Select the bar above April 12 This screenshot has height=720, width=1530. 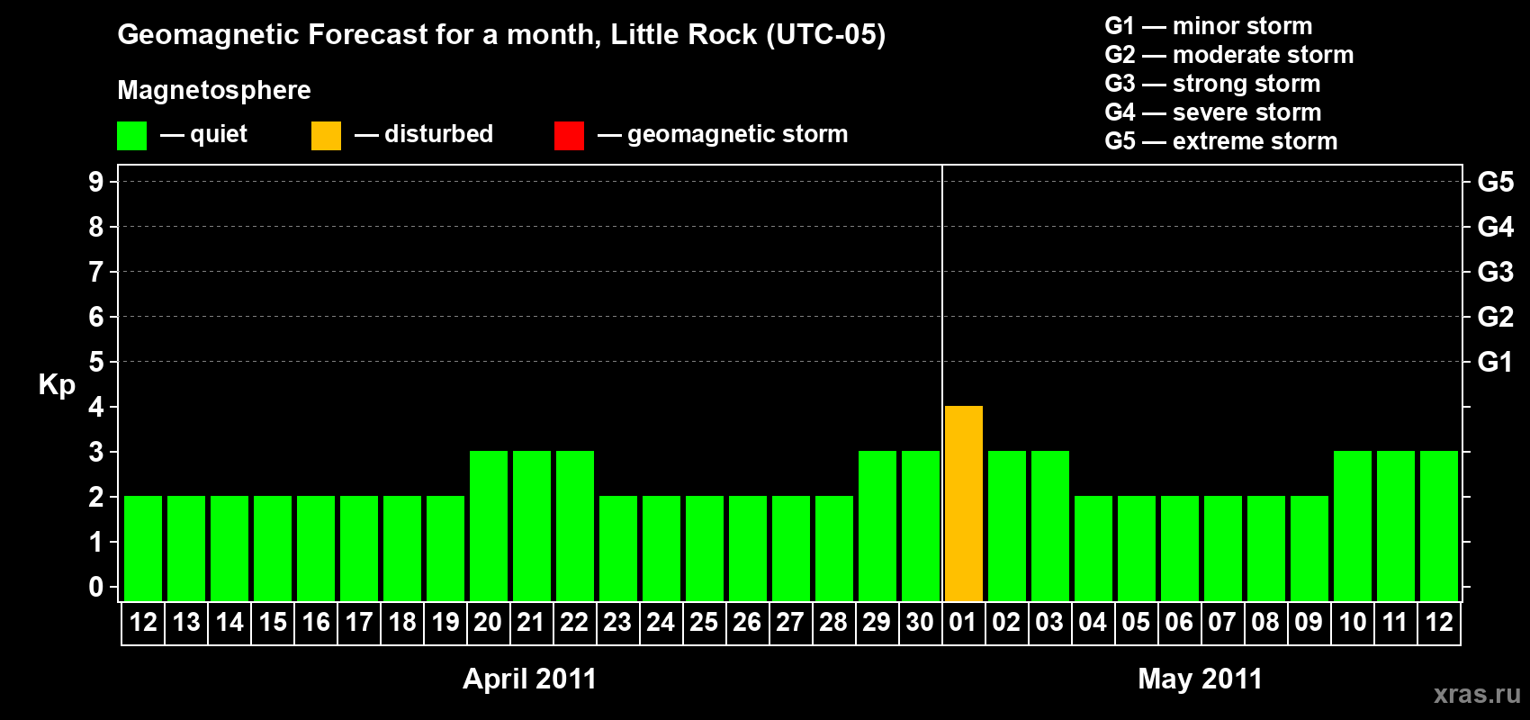143,549
